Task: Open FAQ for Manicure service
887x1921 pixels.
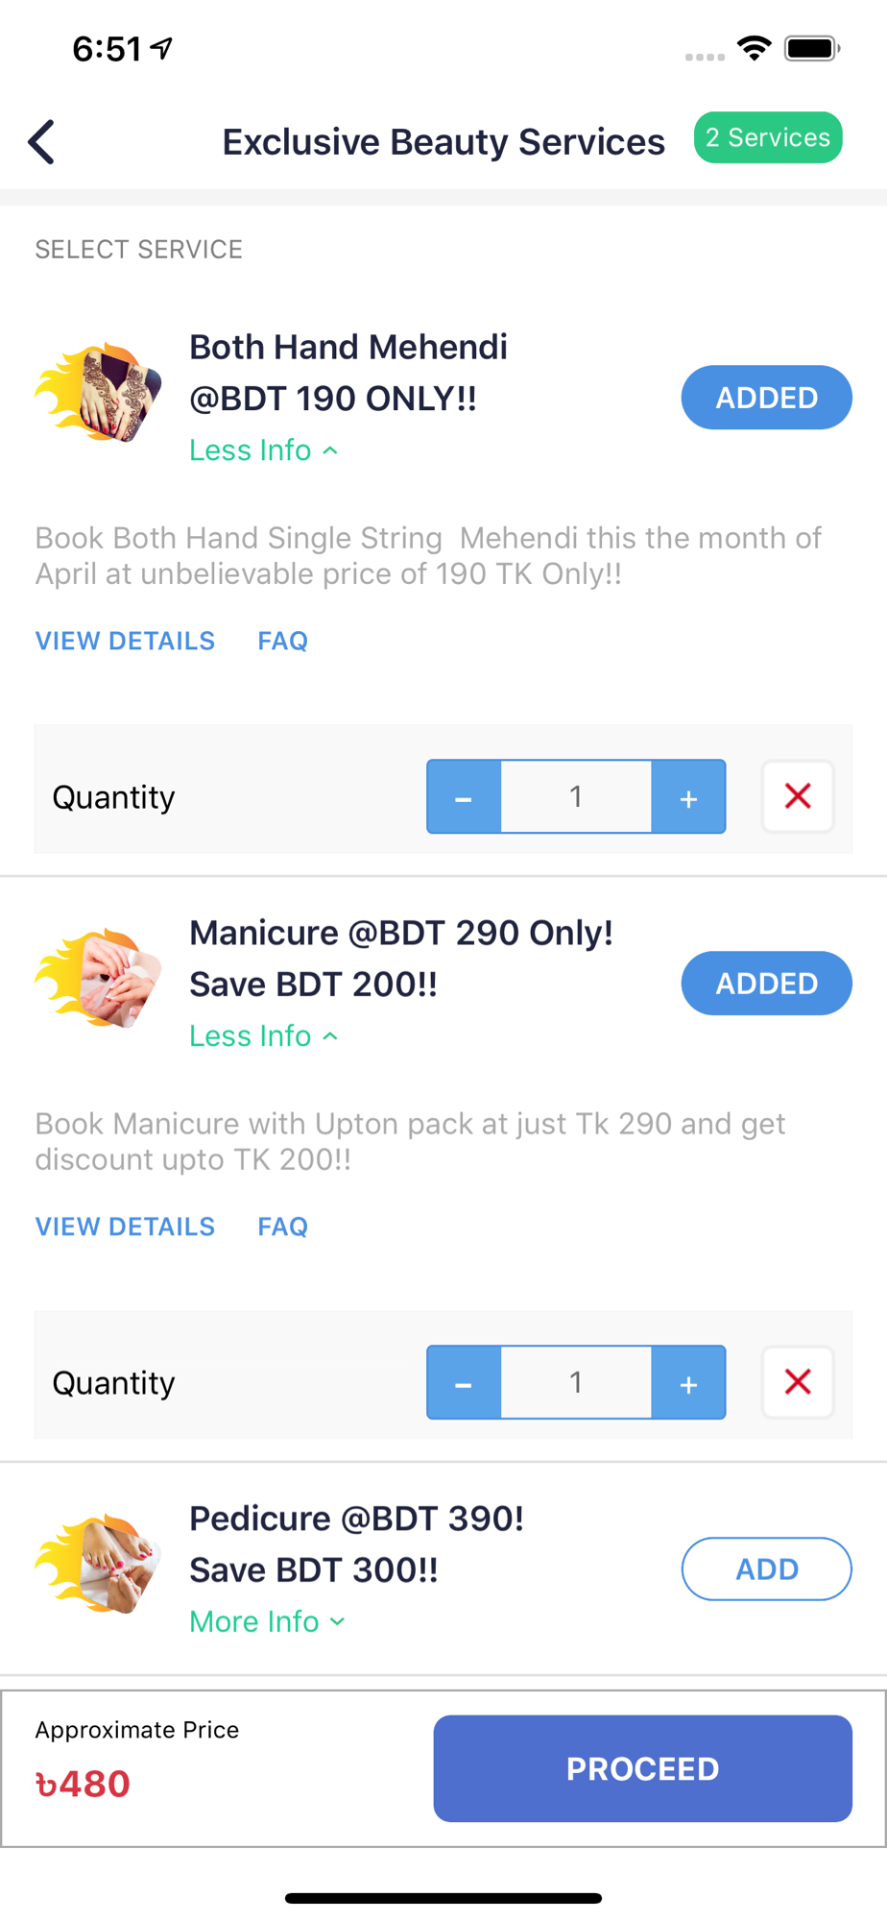Action: coord(283,1227)
